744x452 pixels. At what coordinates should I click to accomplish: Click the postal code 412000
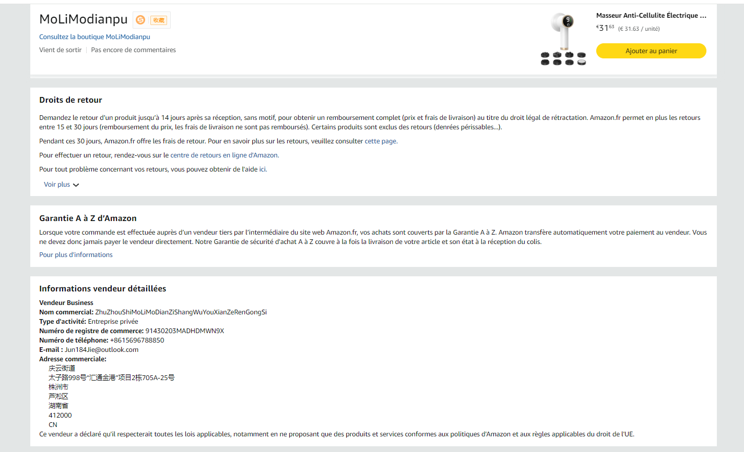60,416
